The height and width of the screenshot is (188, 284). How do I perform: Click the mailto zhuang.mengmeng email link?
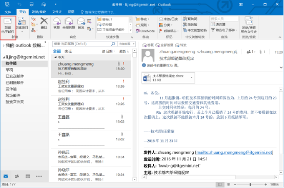point(234,153)
